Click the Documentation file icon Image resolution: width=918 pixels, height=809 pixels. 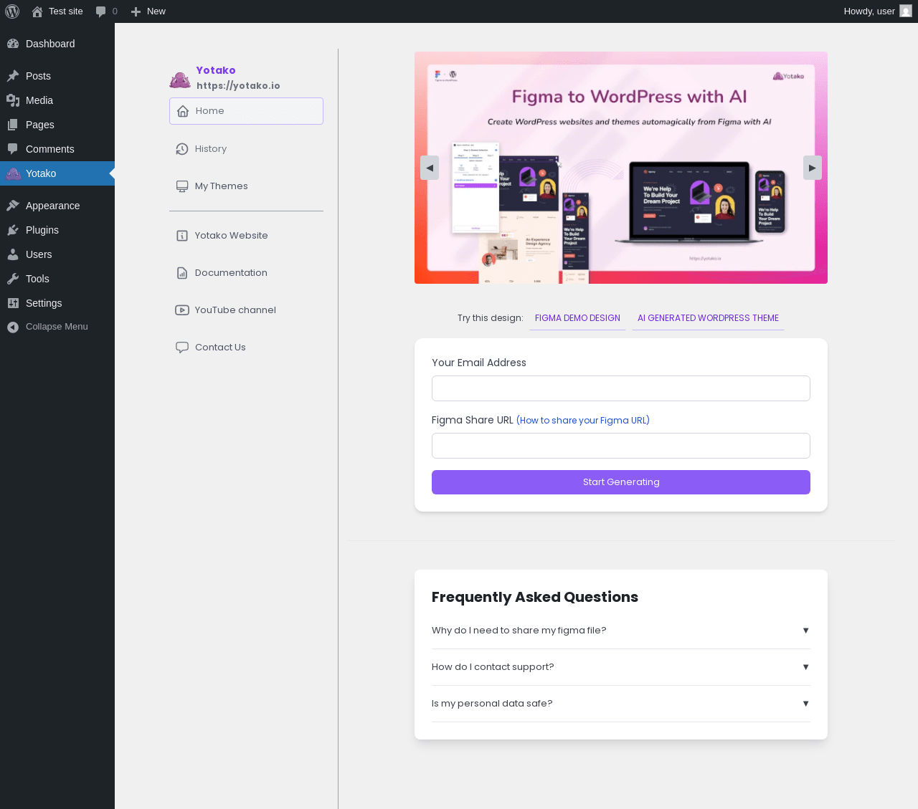click(x=182, y=273)
